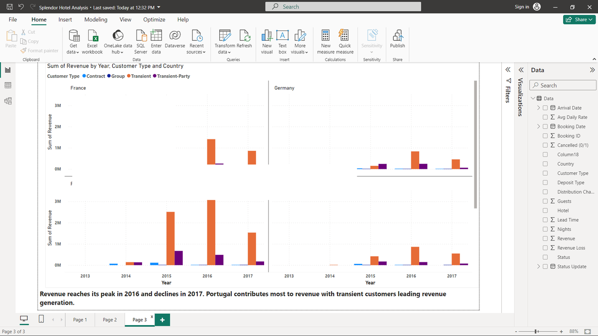The image size is (598, 336).
Task: Open the Optimize ribbon tab
Action: tap(154, 19)
